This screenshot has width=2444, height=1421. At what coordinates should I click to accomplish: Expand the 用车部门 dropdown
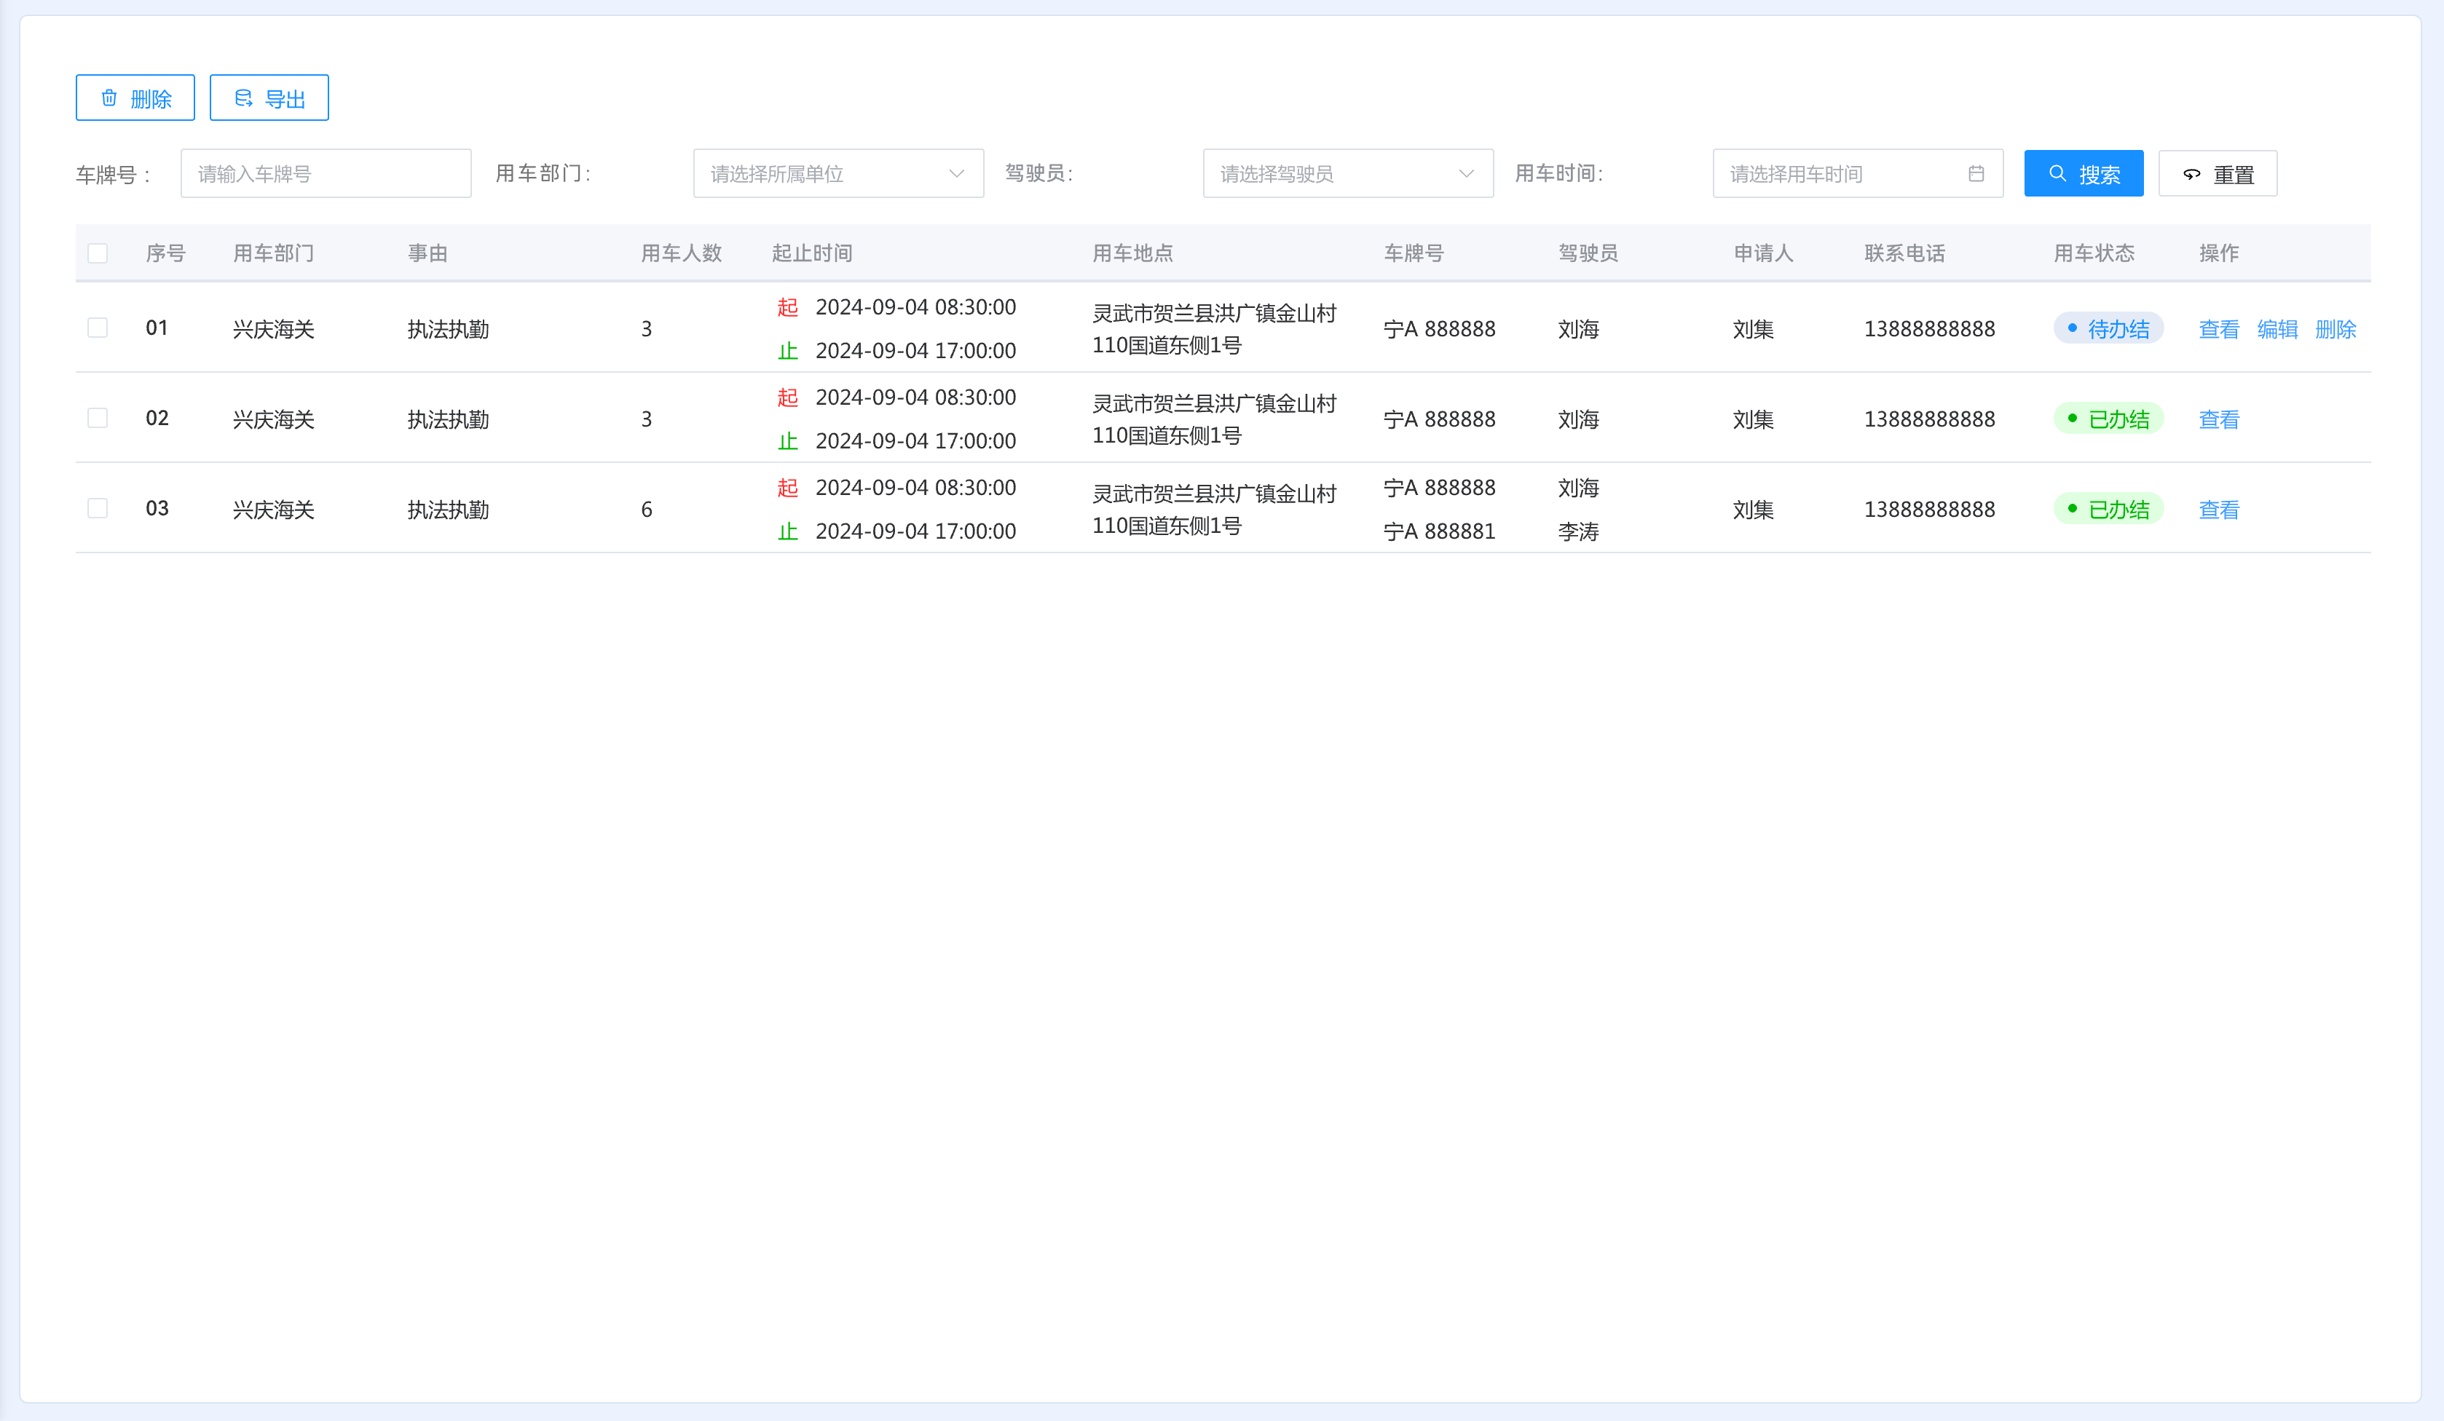(x=838, y=173)
